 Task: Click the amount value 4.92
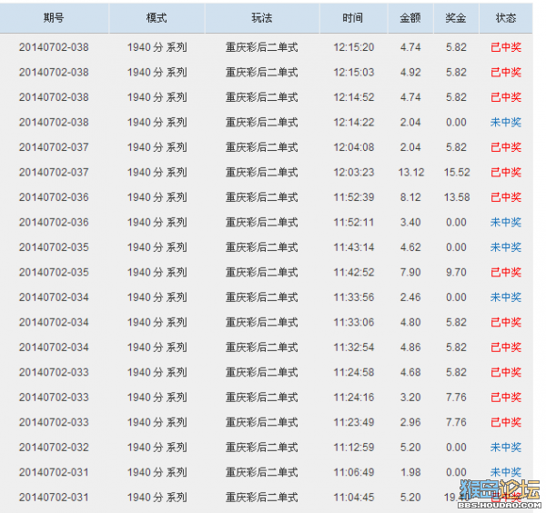click(x=410, y=72)
